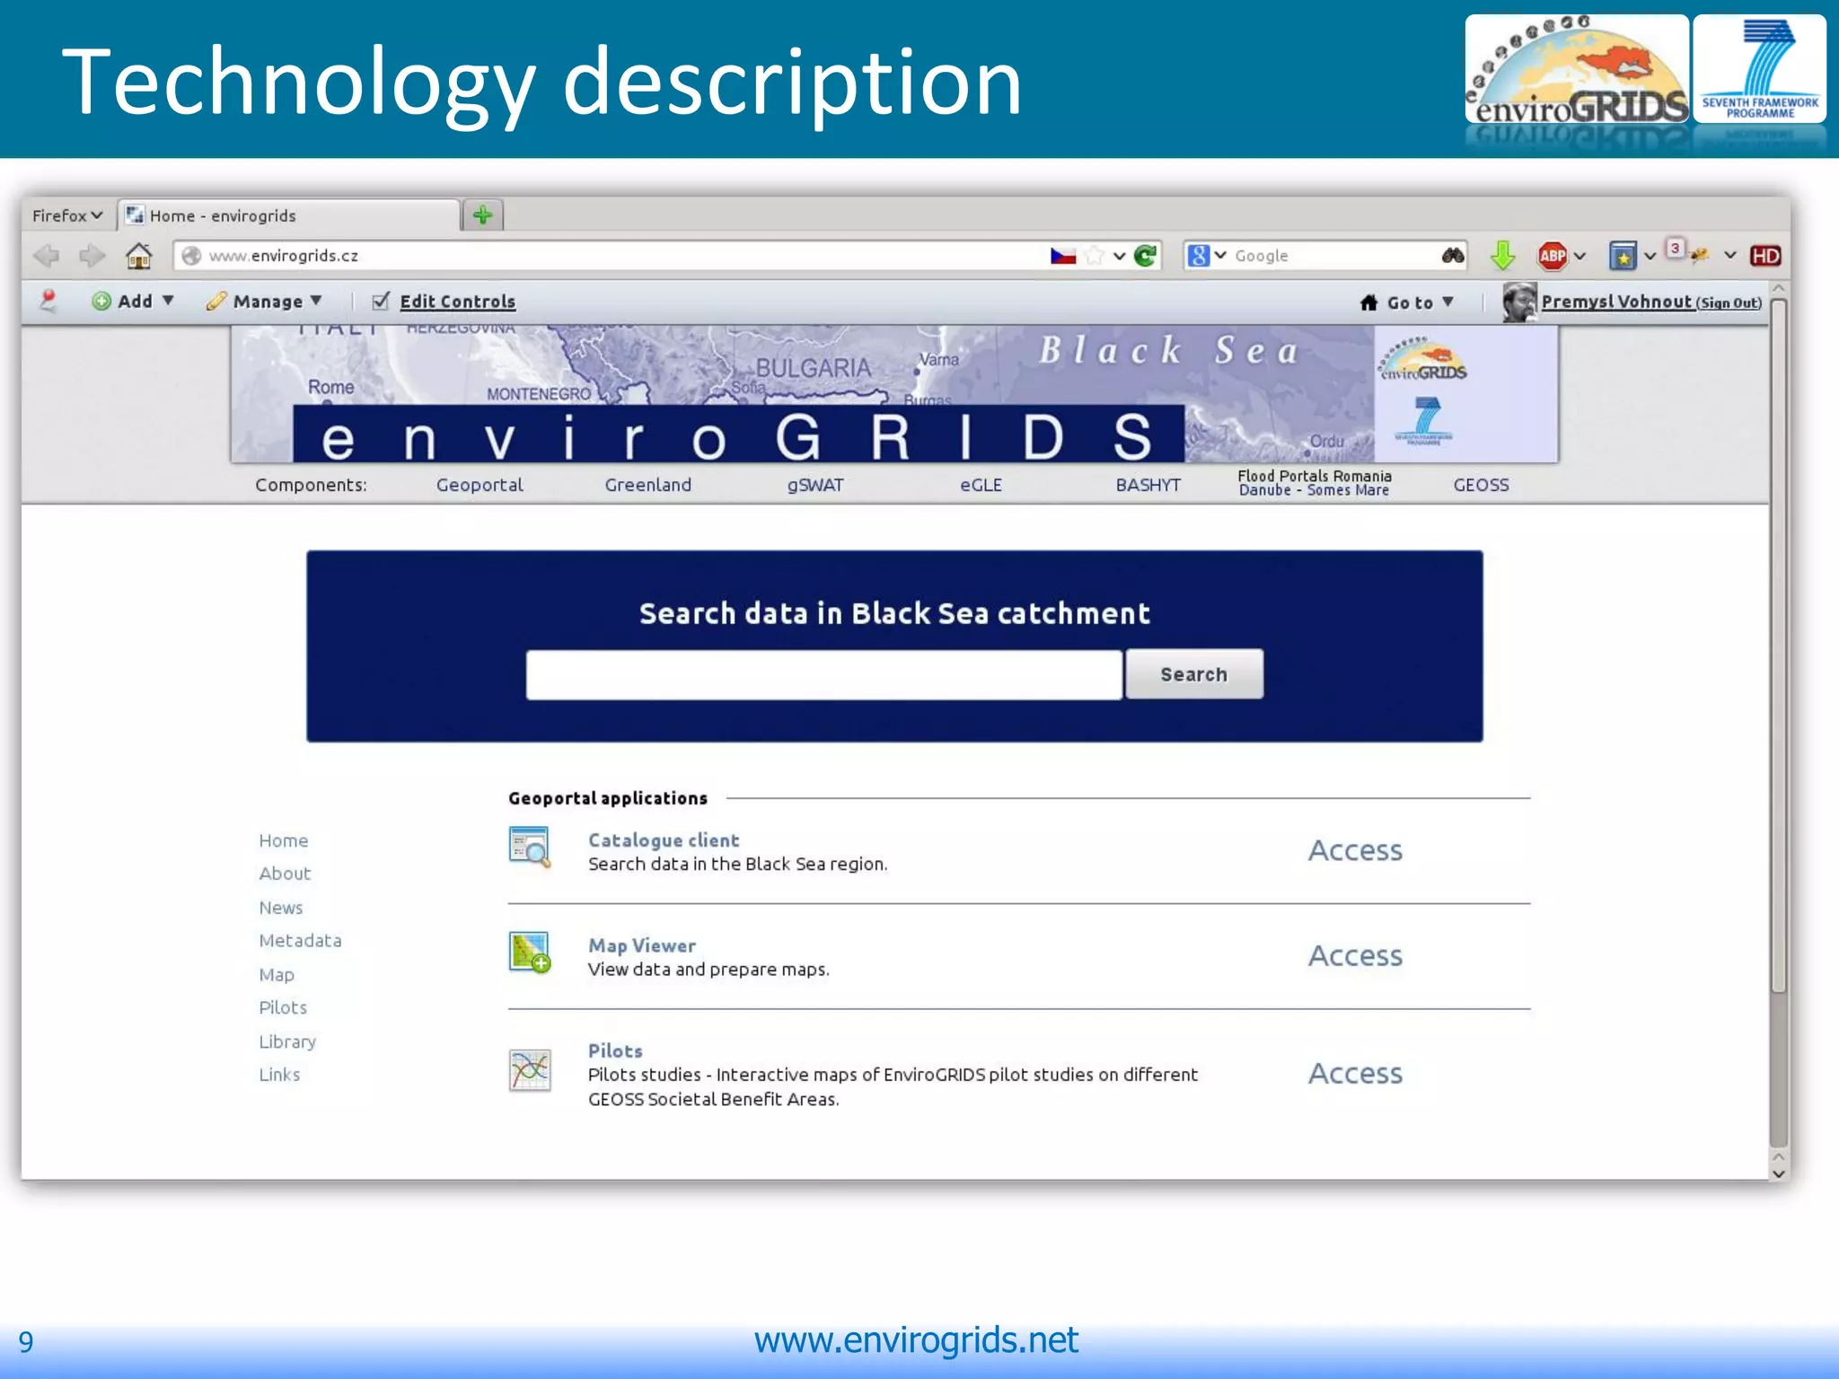Access the Pilots studies

[1355, 1073]
